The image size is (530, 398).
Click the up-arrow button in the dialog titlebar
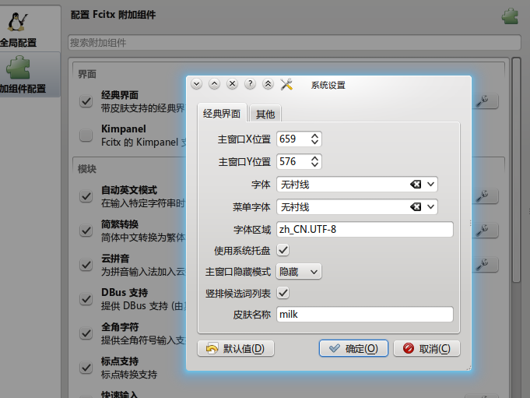click(x=214, y=83)
